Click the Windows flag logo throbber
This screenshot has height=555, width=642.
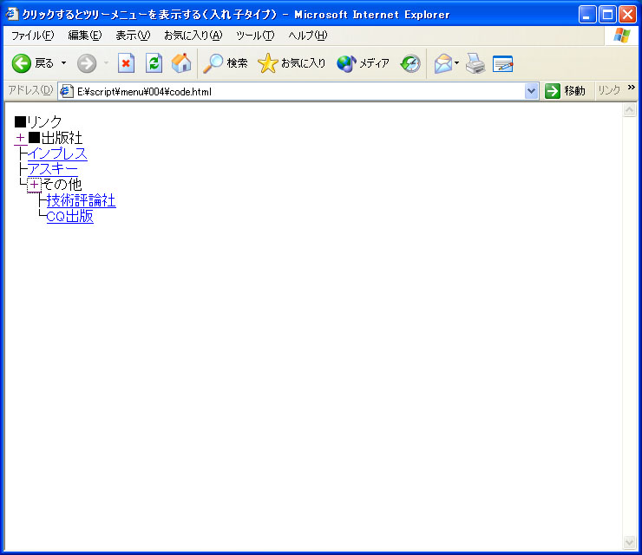tap(621, 36)
